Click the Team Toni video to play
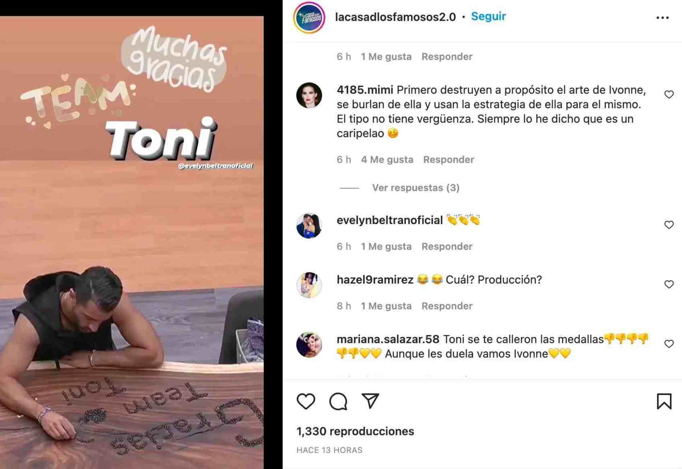This screenshot has height=469, width=682. (x=132, y=242)
